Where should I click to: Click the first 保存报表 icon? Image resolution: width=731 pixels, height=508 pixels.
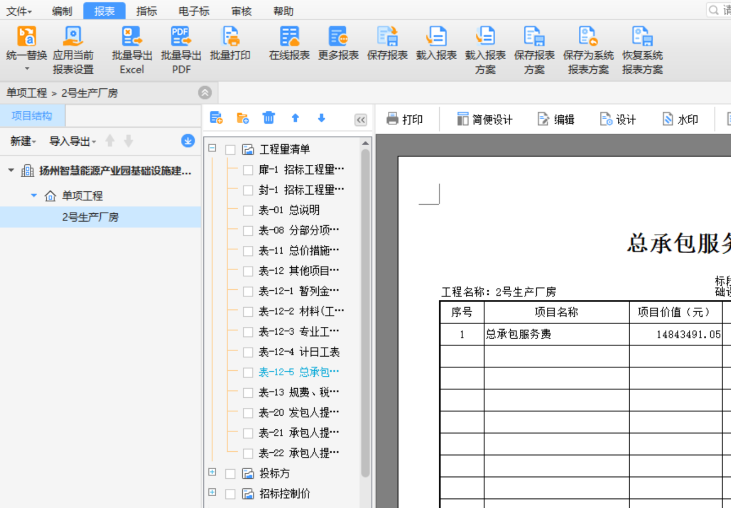click(x=387, y=37)
